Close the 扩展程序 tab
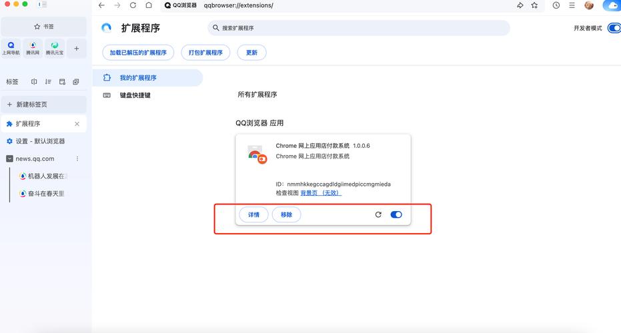621x333 pixels. pos(77,124)
